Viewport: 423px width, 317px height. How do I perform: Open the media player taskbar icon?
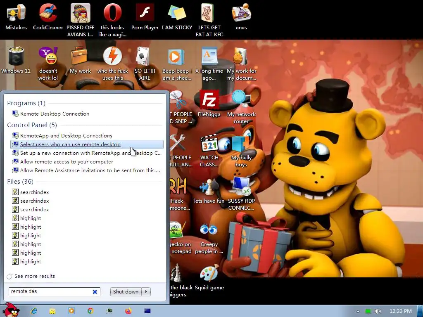pyautogui.click(x=71, y=311)
